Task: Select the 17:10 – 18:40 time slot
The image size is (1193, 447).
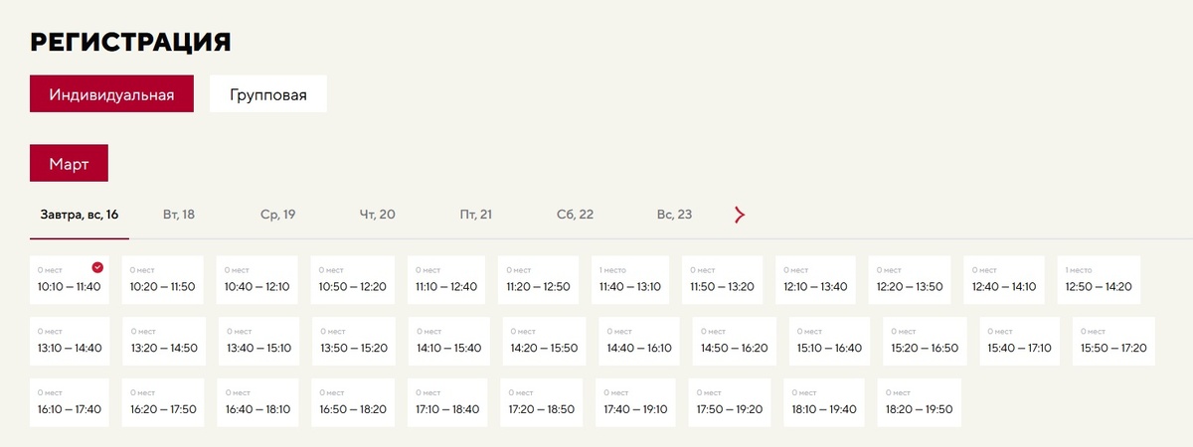Action: click(x=447, y=401)
